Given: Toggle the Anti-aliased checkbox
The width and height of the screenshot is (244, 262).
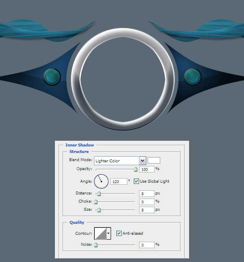Looking at the screenshot, I should click(x=119, y=233).
